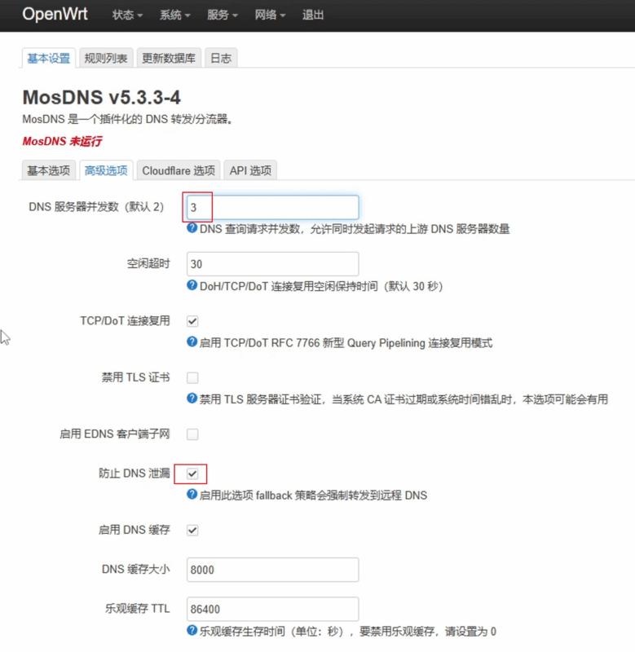The width and height of the screenshot is (635, 652).
Task: Focus DNS 缓存大小 input field
Action: pyautogui.click(x=272, y=570)
